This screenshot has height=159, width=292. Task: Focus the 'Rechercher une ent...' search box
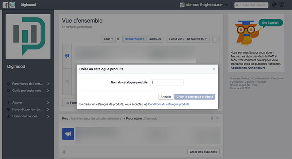tap(251, 5)
